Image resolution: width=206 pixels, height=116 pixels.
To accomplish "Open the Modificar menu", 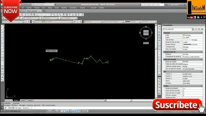I will (x=64, y=8).
